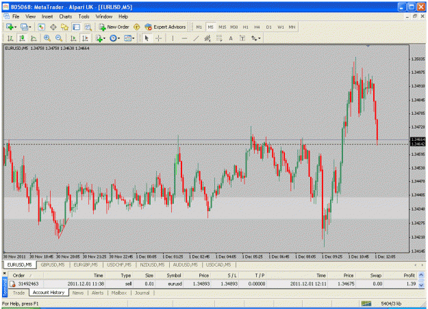
Task: Select the Text tool labeled A
Action: pyautogui.click(x=231, y=38)
